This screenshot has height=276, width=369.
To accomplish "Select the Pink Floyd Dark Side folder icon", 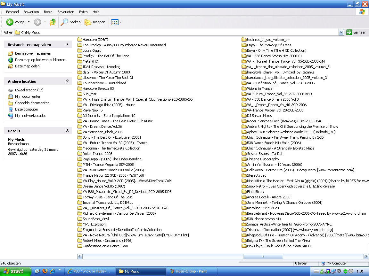I will click(x=244, y=246).
